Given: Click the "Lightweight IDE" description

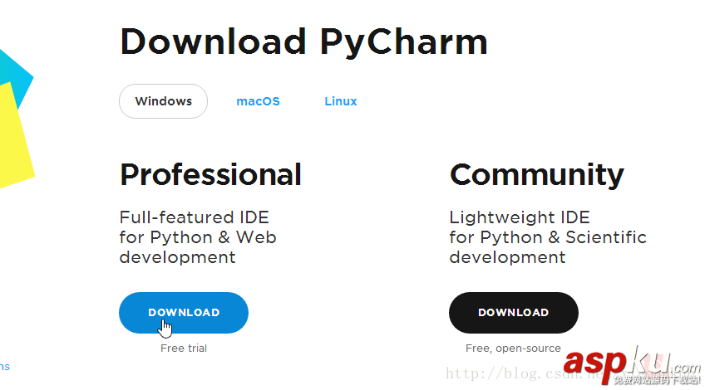Looking at the screenshot, I should (x=548, y=237).
